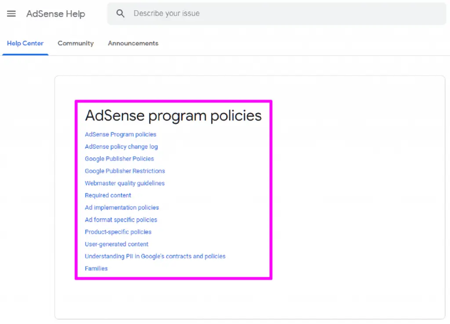Open Ad format specific policies
This screenshot has height=324, width=450.
(x=121, y=220)
